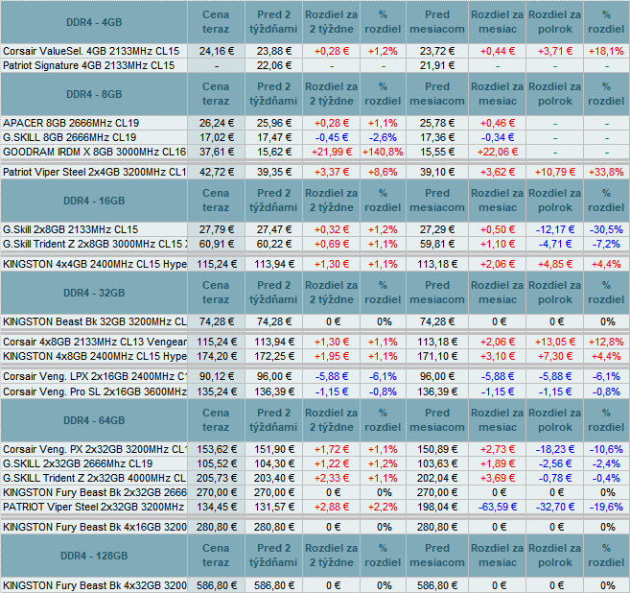Select the 205,73 € current price cell
Screen dimensions: 630x593
[216, 478]
